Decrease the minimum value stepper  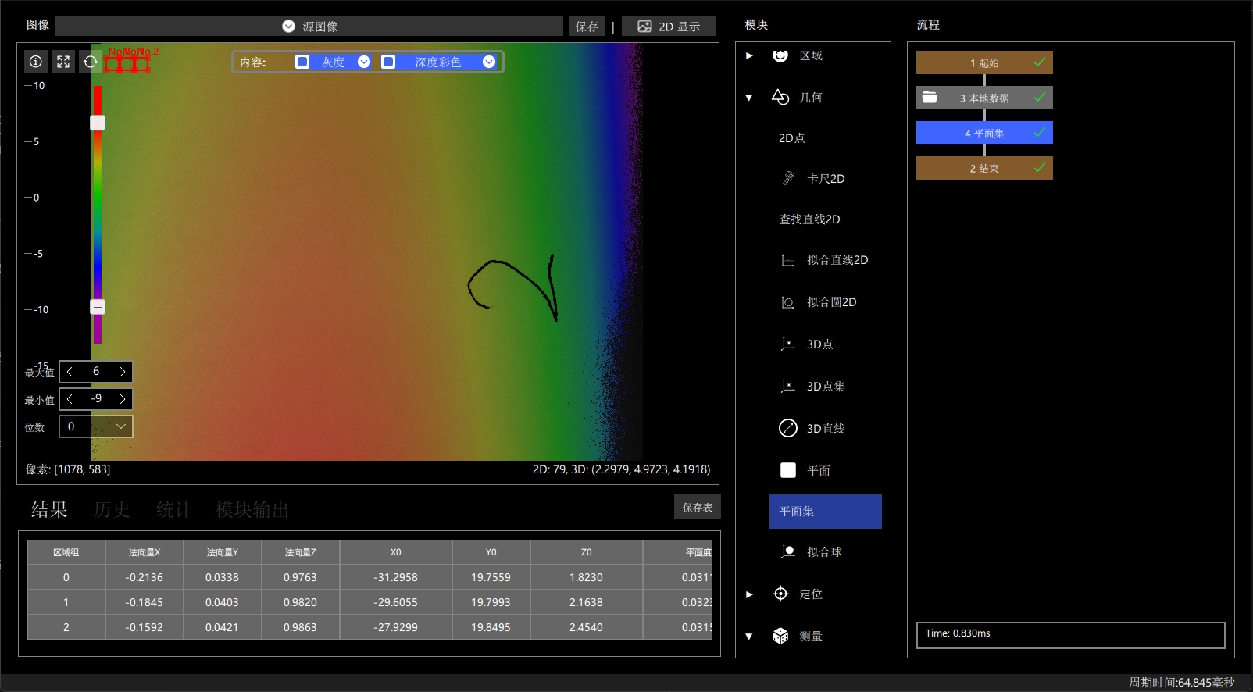[x=70, y=399]
